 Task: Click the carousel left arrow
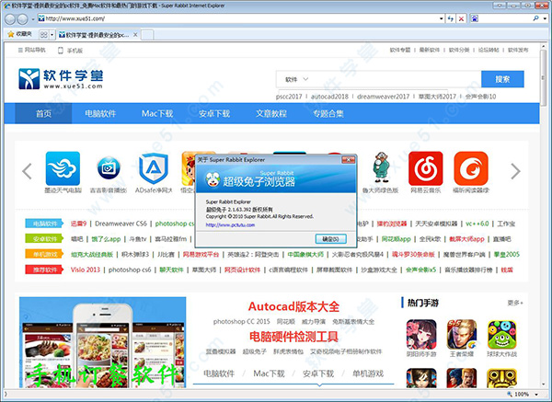[x=28, y=170]
